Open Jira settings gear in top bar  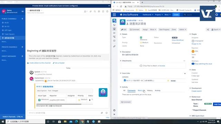[x=217, y=14]
